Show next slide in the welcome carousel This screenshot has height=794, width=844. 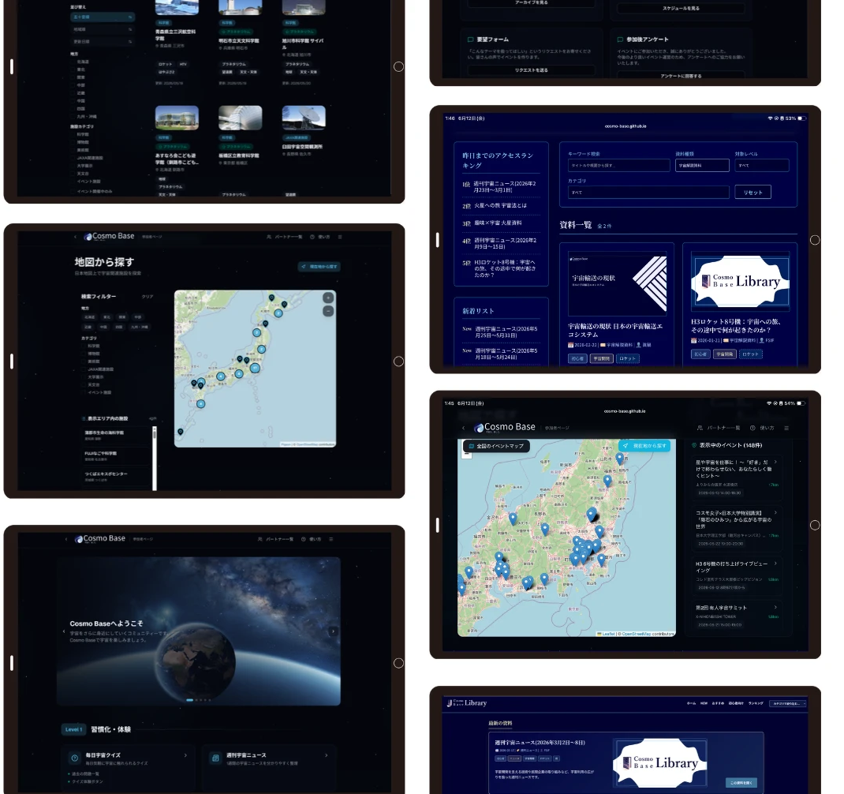point(333,631)
